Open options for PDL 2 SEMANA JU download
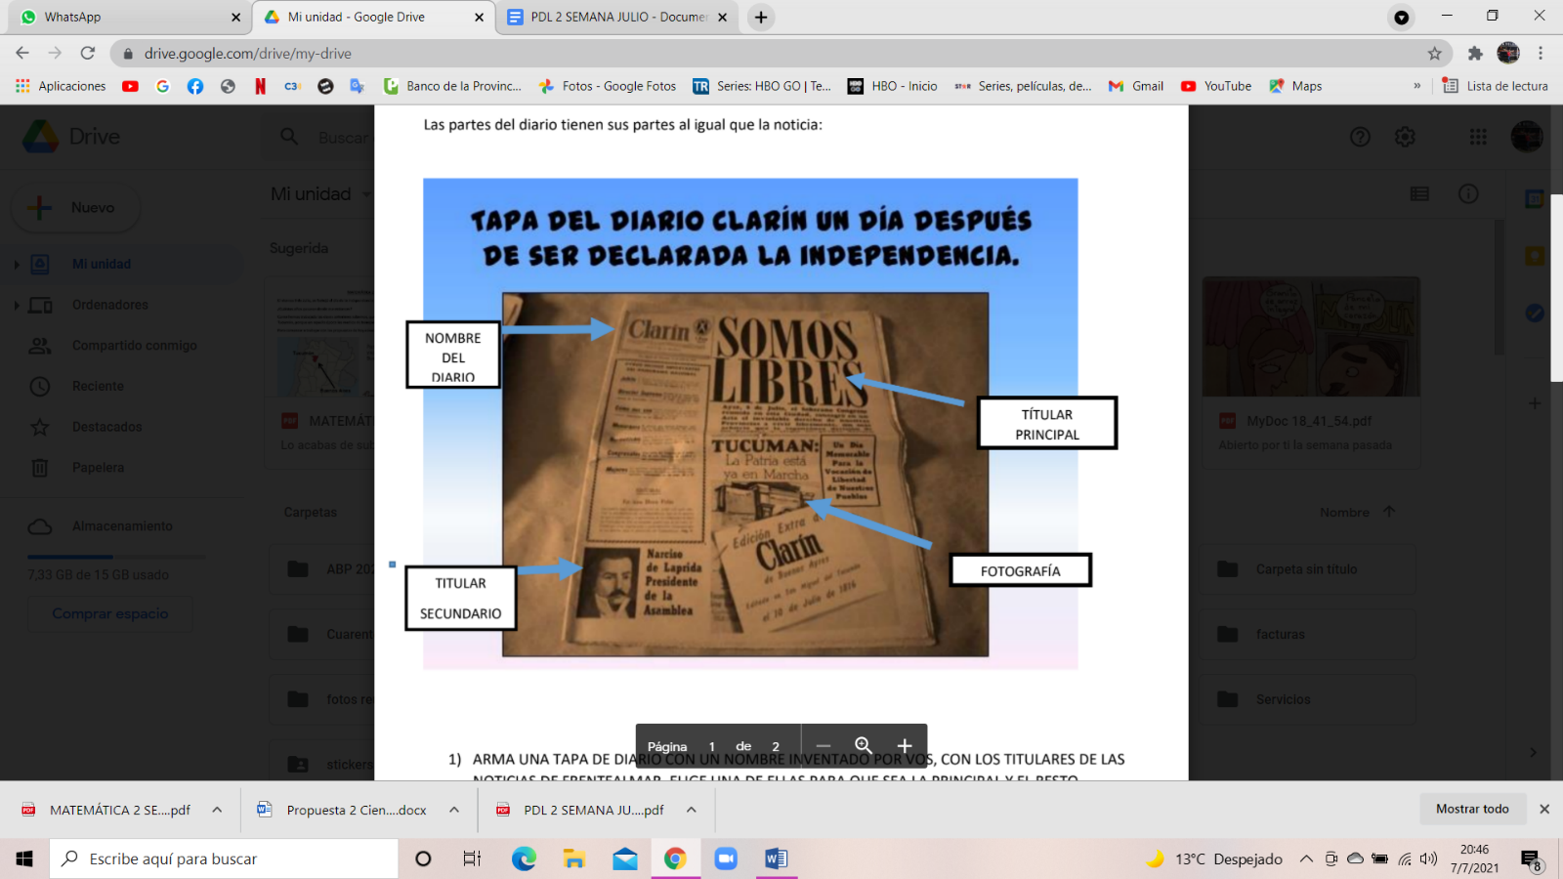Viewport: 1563px width, 879px height. coord(692,810)
